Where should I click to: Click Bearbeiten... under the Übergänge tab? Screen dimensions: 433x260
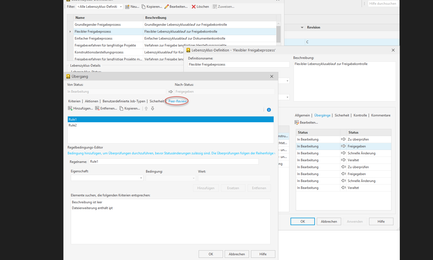(x=306, y=123)
